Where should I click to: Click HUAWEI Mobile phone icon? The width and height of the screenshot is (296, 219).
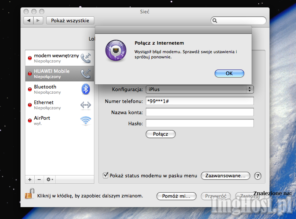point(86,74)
